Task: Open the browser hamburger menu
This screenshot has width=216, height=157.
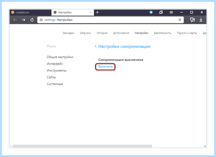Action: coord(171,12)
